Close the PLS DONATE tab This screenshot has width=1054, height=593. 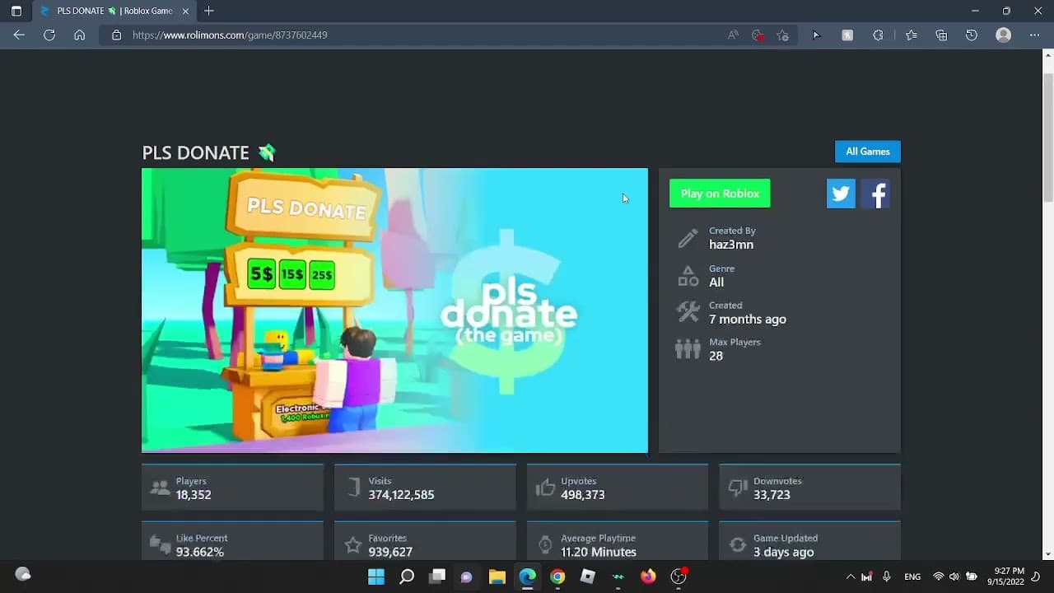(185, 12)
